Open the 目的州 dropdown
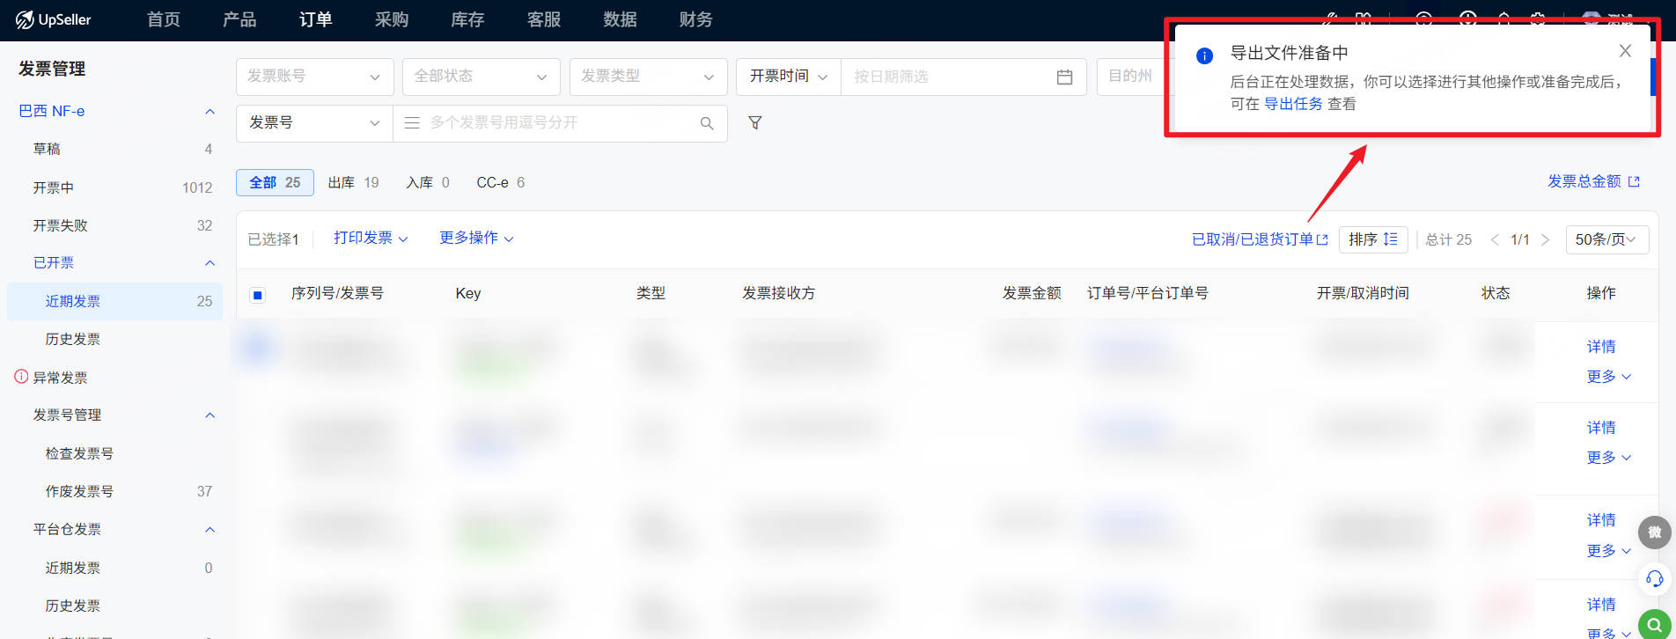The height and width of the screenshot is (639, 1676). tap(1132, 77)
